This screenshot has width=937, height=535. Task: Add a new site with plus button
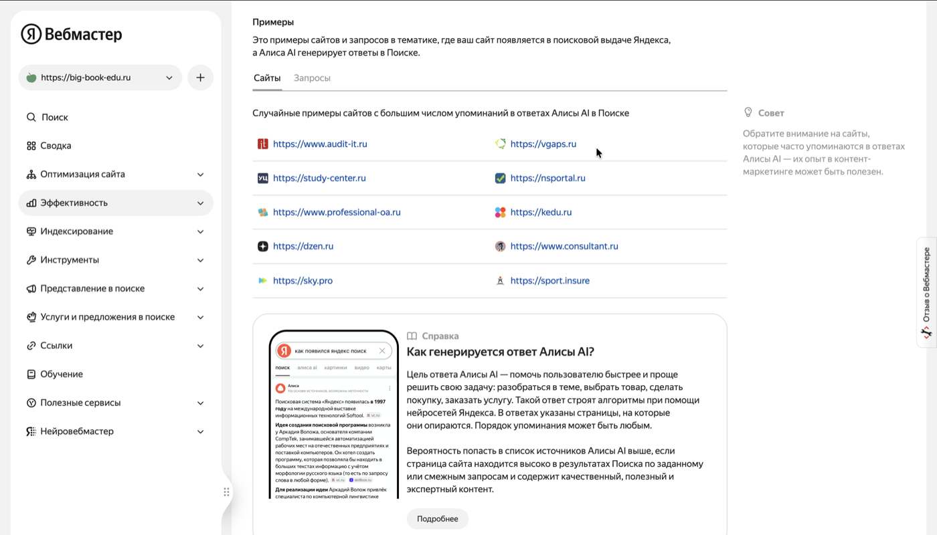(200, 78)
